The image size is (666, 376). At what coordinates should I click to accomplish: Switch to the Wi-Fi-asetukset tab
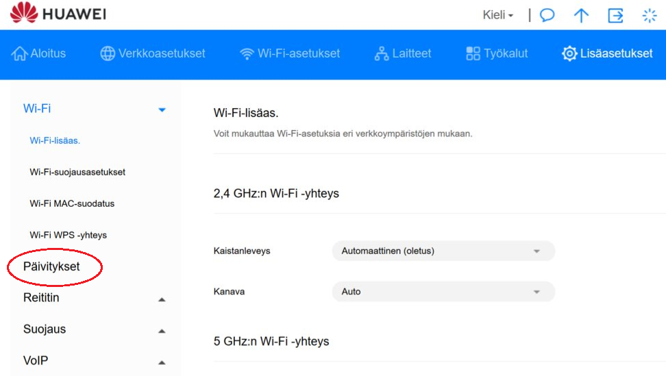[x=290, y=53]
